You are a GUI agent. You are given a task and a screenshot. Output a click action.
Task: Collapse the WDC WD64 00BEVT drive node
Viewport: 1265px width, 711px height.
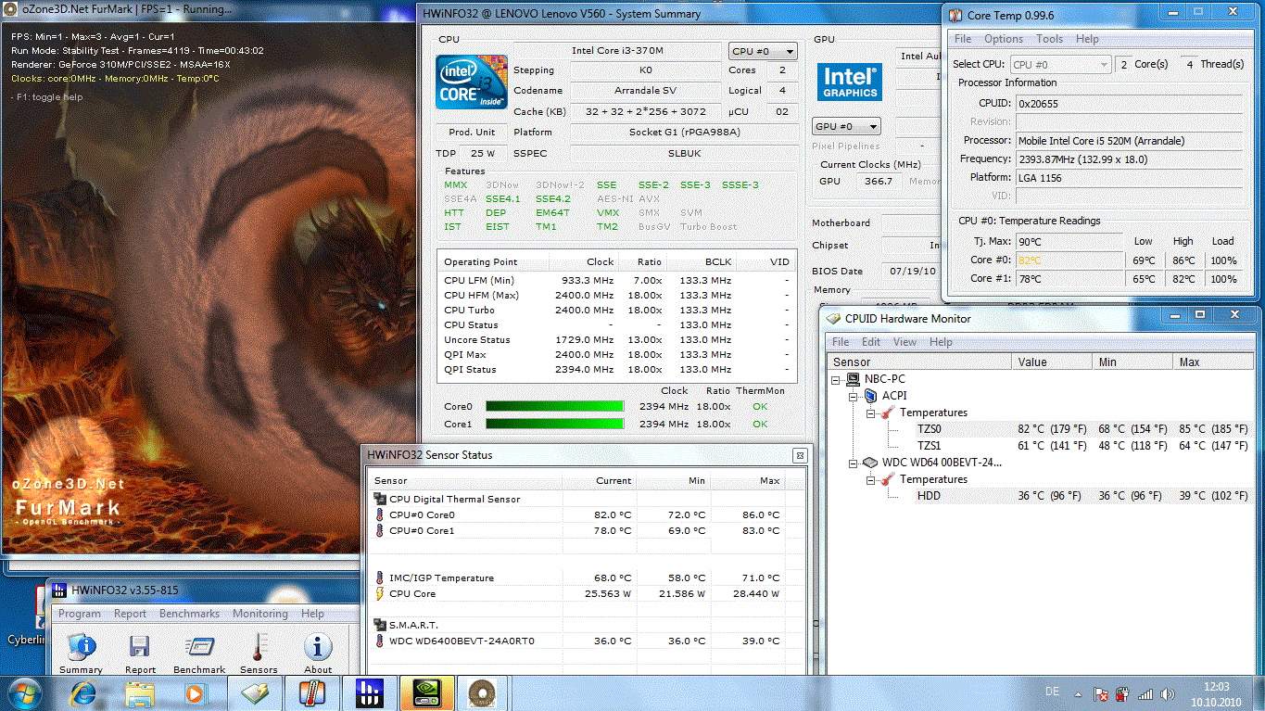tap(854, 463)
